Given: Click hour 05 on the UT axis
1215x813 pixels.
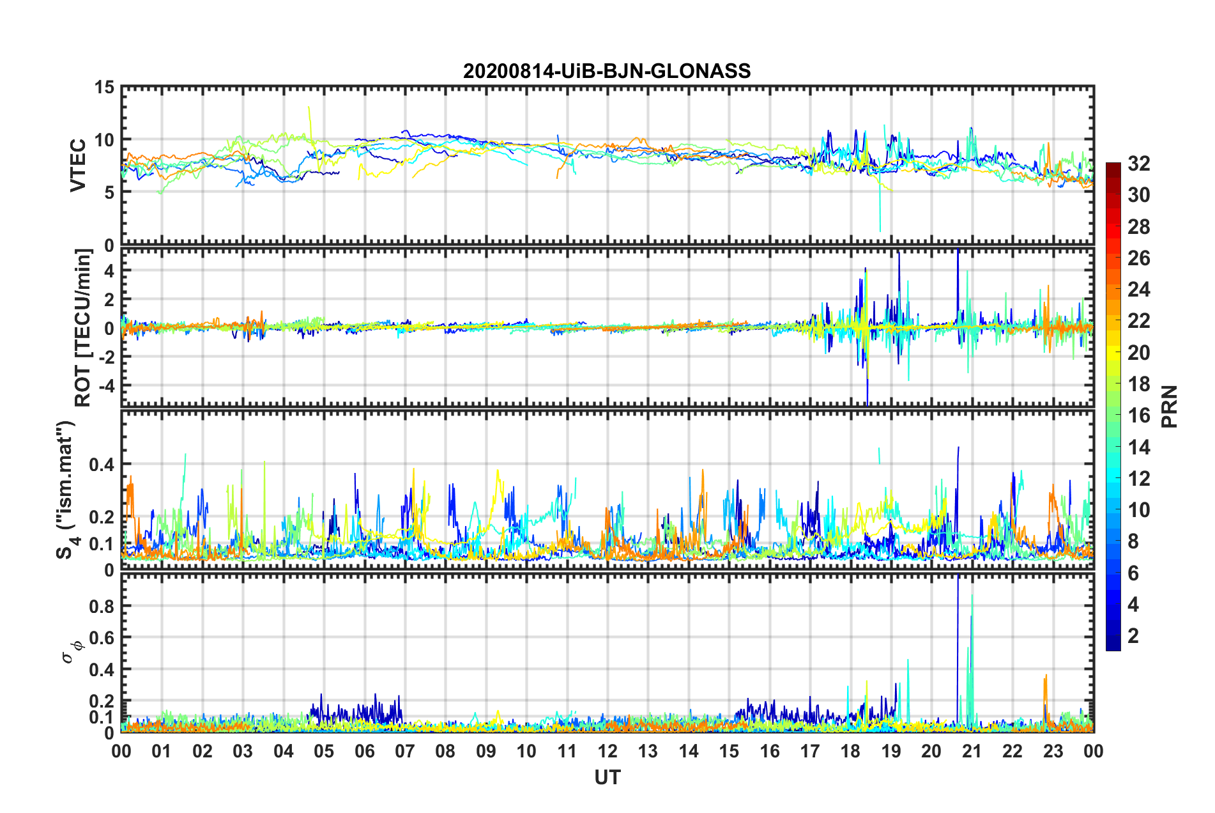Looking at the screenshot, I should pyautogui.click(x=324, y=751).
